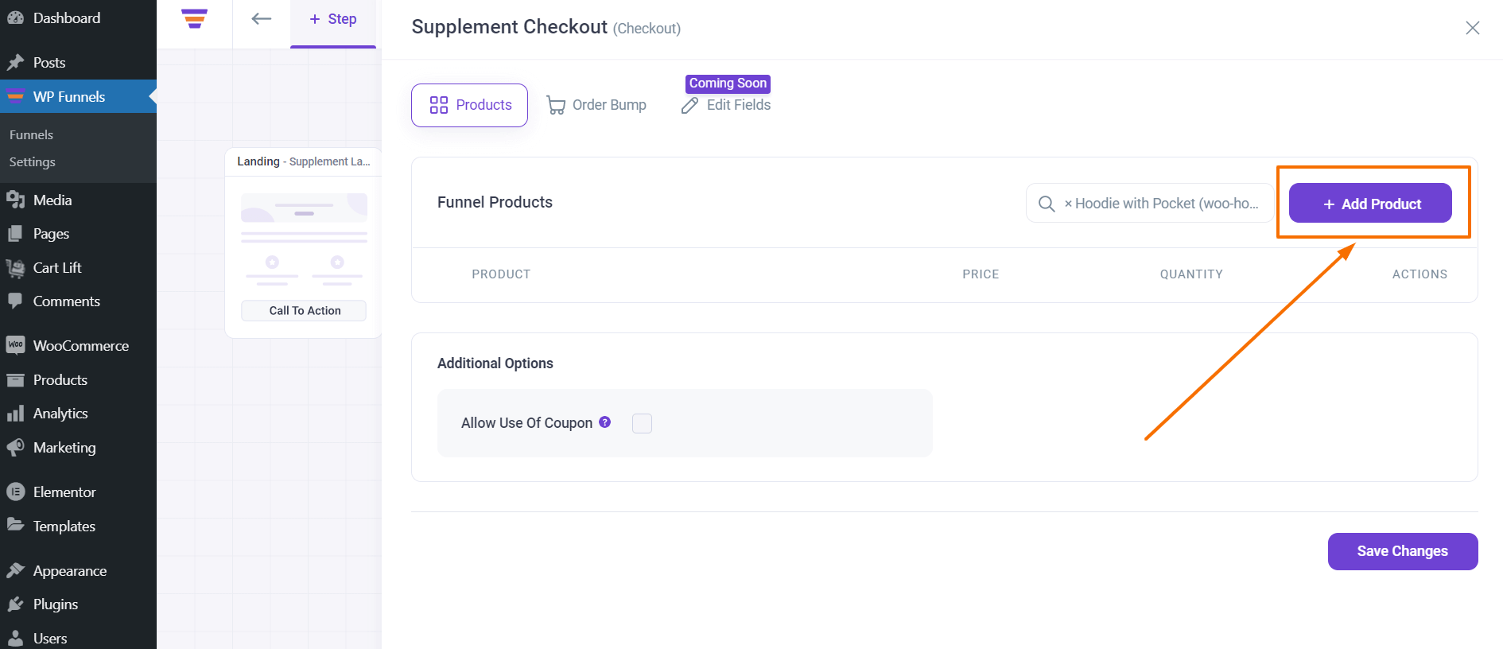Click the QUANTITY column header

click(1191, 274)
